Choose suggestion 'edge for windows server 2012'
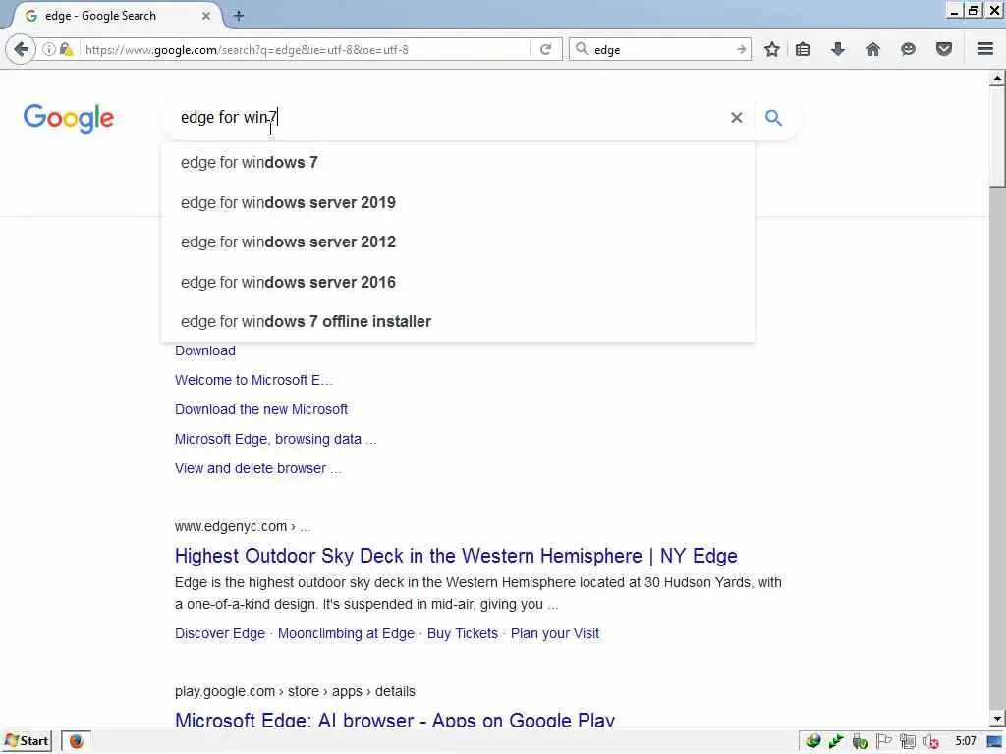 pos(458,242)
